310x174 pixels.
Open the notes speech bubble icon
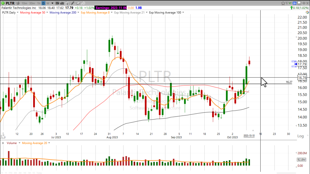pos(78,3)
